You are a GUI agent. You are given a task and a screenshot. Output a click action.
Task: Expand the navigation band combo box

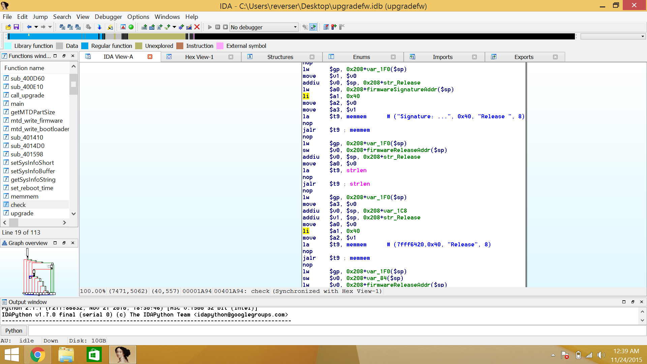643,36
